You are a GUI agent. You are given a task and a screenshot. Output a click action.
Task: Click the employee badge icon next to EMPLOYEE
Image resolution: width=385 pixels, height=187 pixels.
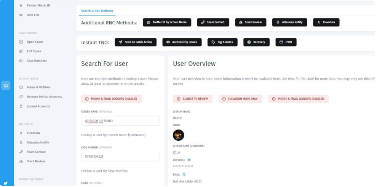pyautogui.click(x=189, y=160)
